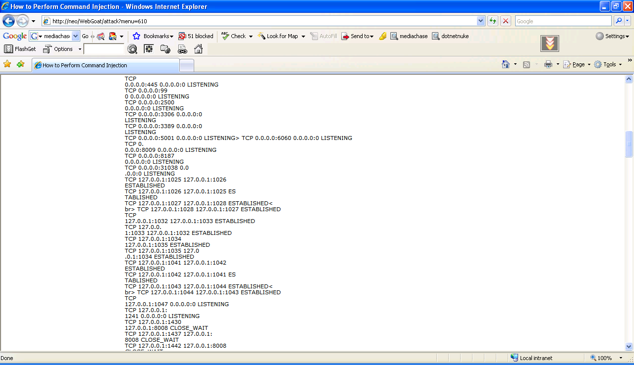Screen dimensions: 634x365
Task: Click the yellow highlighter icon in Google toolbar
Action: 382,36
